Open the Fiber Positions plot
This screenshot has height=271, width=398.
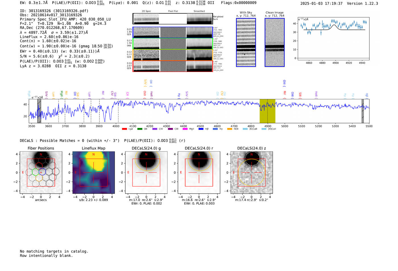pos(41,173)
